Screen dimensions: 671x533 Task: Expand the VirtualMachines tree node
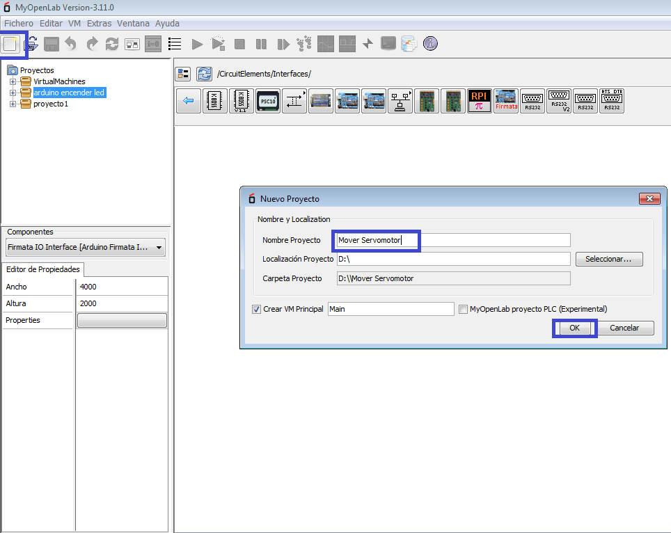[x=13, y=81]
